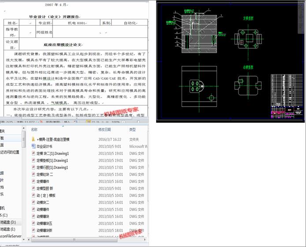Click navigation pane scroll-down arrow

click(24, 240)
